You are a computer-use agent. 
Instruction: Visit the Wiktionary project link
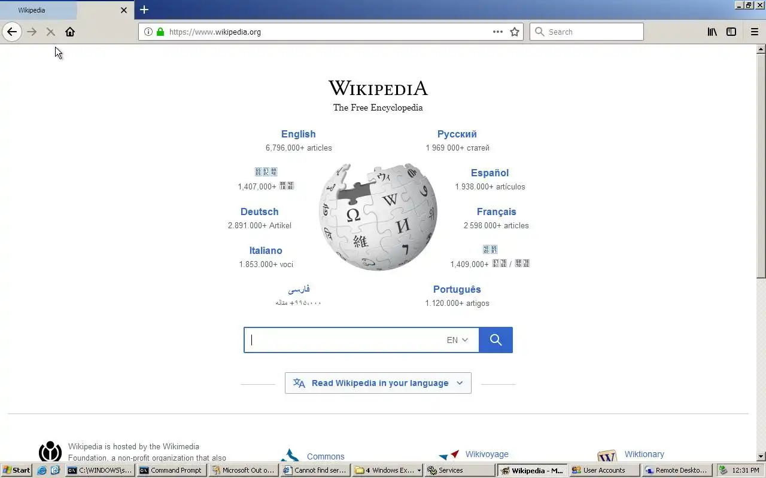click(645, 454)
